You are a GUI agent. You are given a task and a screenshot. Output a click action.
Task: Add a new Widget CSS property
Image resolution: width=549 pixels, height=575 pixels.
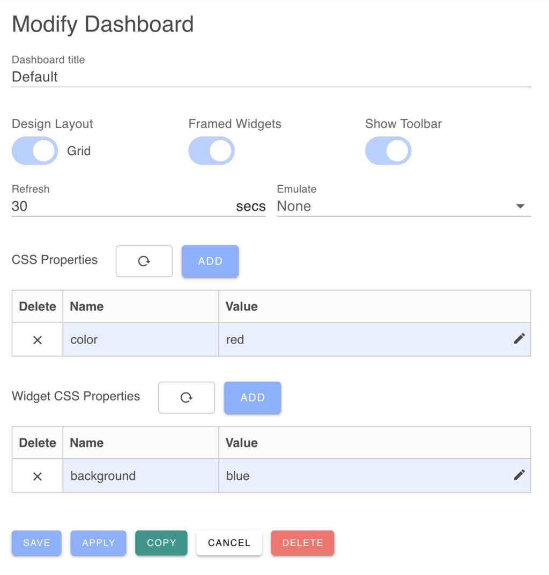[252, 398]
